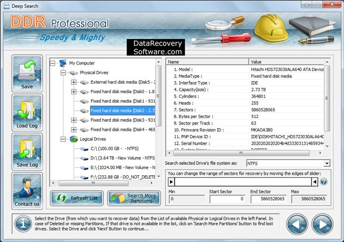Click scroll-down arrow of details table
344x242 pixels.
pyautogui.click(x=327, y=146)
